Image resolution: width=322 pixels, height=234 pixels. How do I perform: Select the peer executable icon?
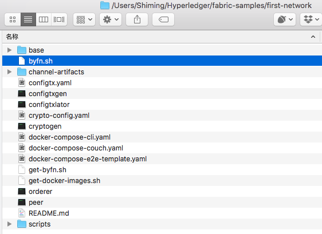[x=22, y=202]
